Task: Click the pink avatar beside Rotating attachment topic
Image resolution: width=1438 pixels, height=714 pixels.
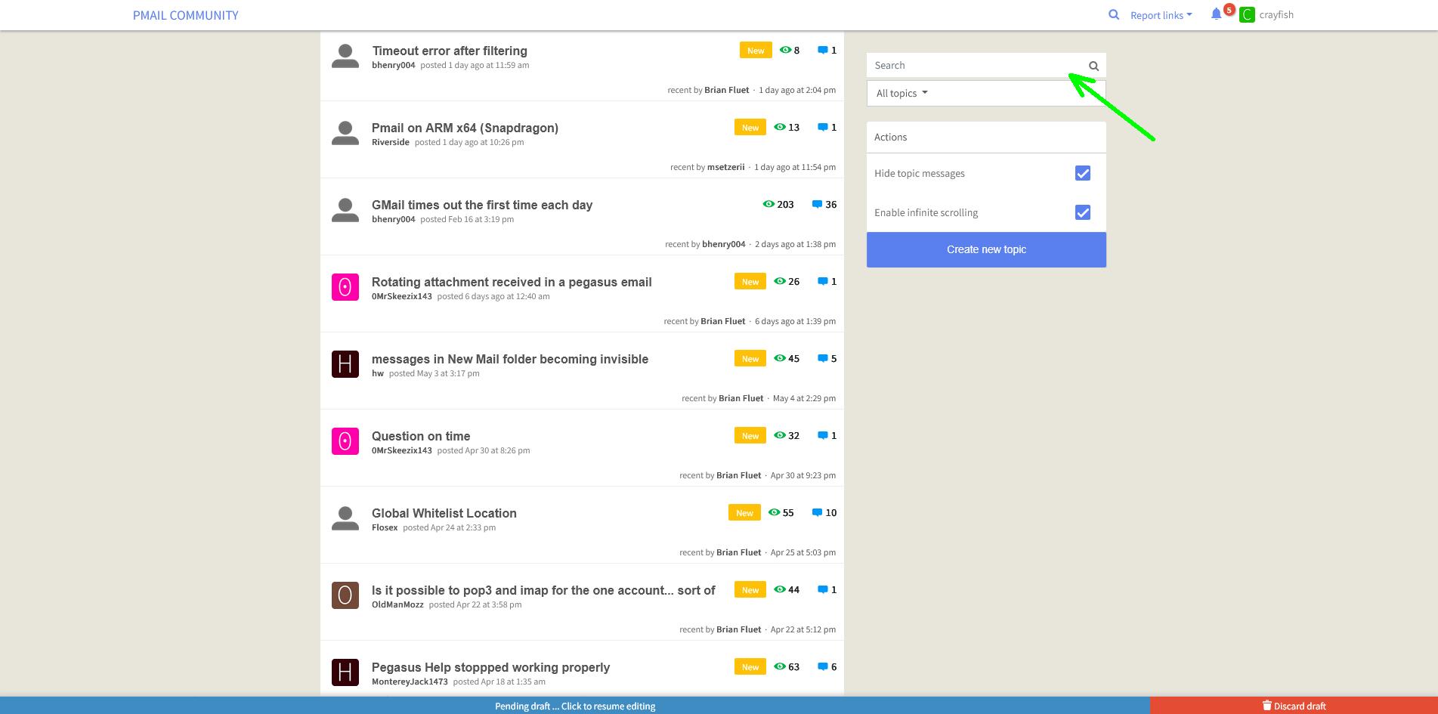Action: tap(345, 287)
